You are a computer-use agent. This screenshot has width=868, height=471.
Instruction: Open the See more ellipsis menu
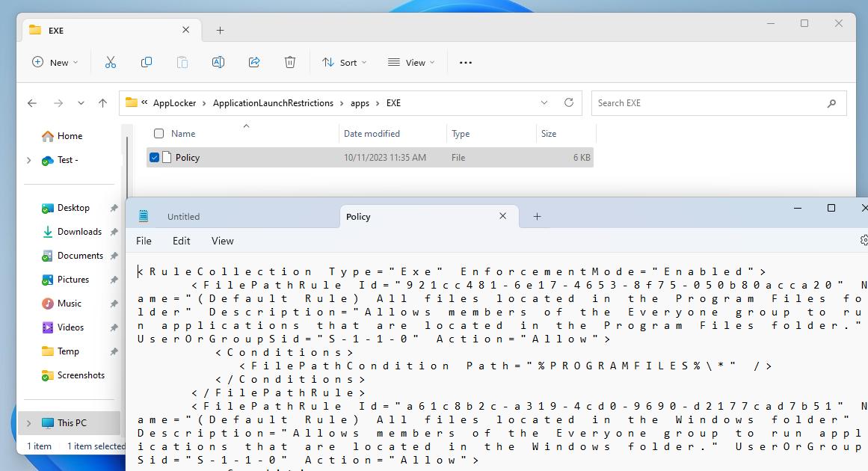tap(466, 63)
